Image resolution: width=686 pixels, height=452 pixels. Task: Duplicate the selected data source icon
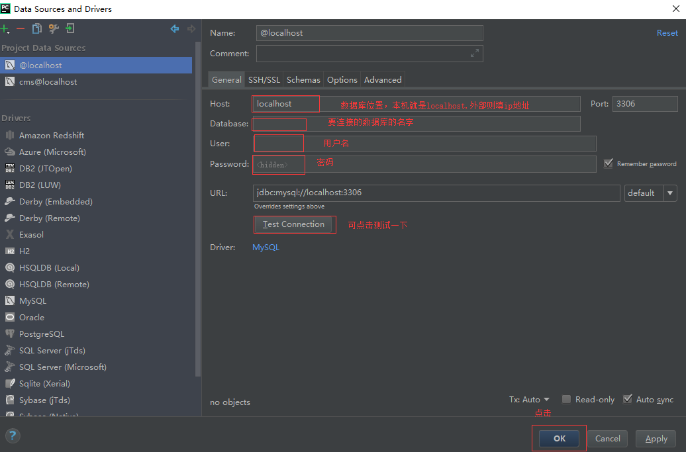tap(37, 29)
